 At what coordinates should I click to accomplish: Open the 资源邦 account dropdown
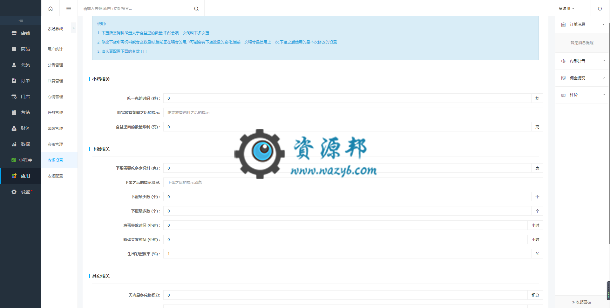point(566,9)
